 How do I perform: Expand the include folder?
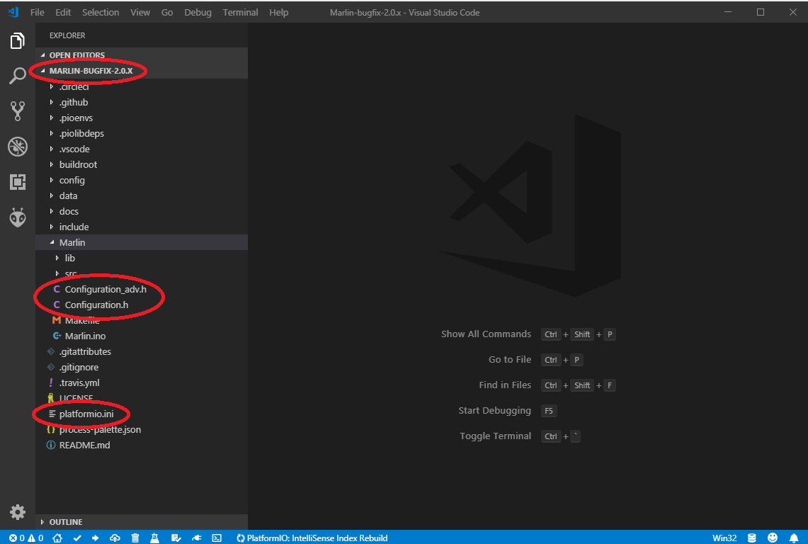pos(142,227)
